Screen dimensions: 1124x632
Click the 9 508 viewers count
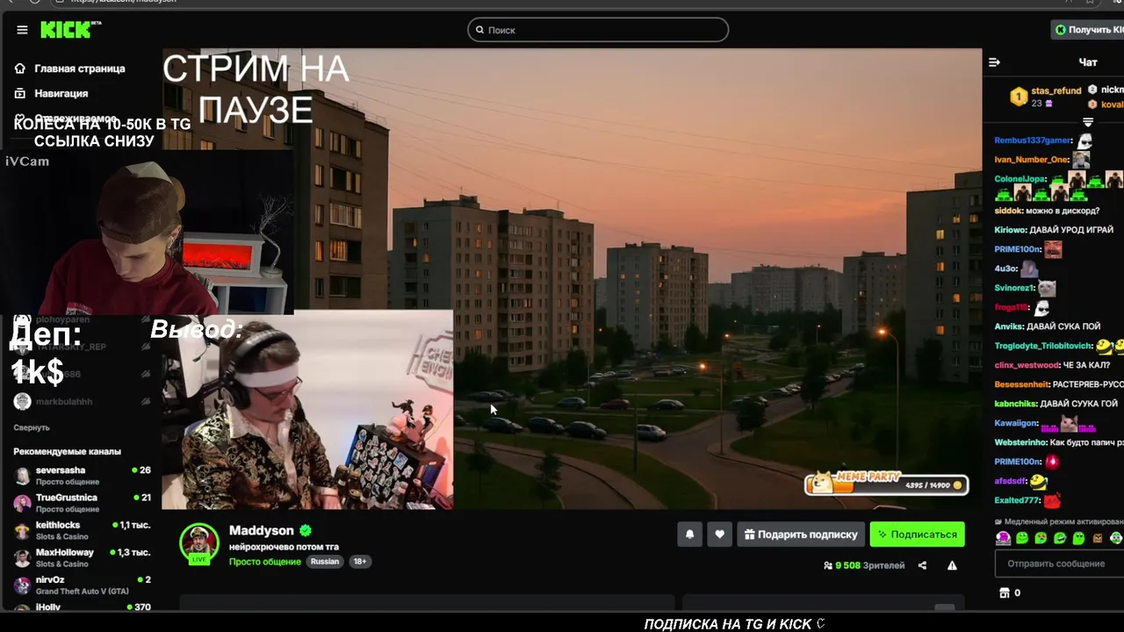(x=864, y=565)
